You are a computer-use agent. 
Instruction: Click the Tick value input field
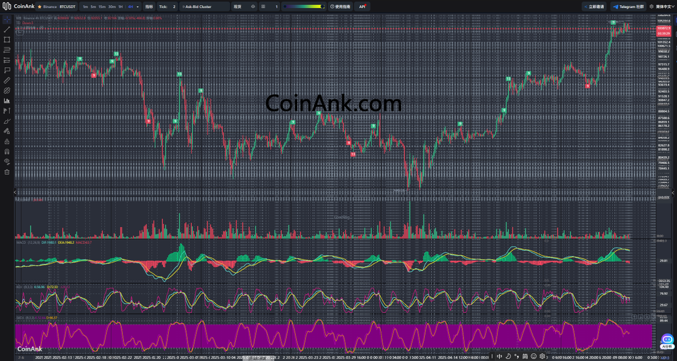point(174,7)
